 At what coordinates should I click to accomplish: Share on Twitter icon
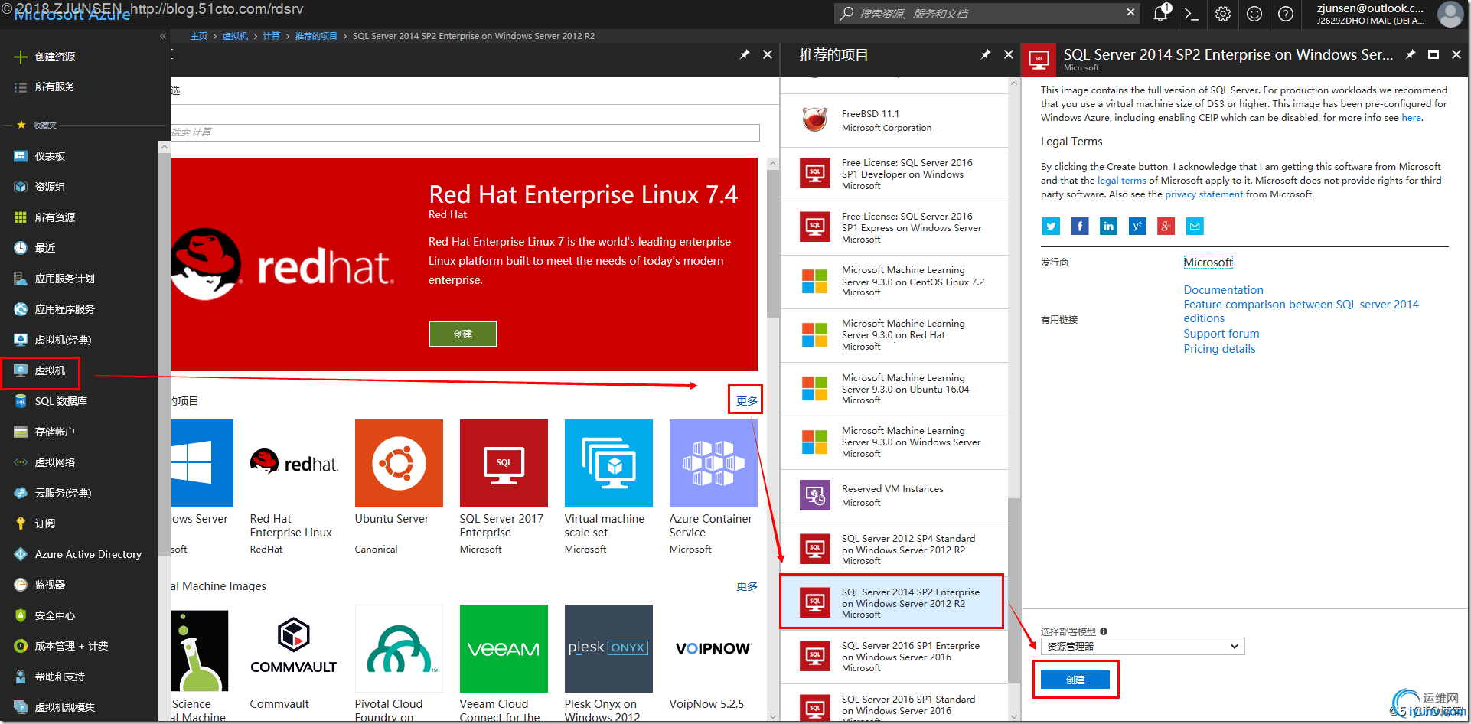(x=1051, y=226)
